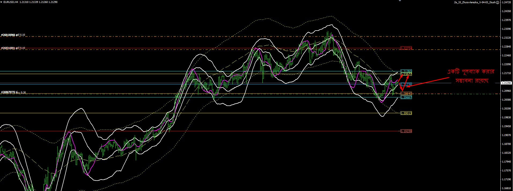Screen dimensions: 513x191
Task: Click 1.16810 on the price scale
Action: coord(507,188)
